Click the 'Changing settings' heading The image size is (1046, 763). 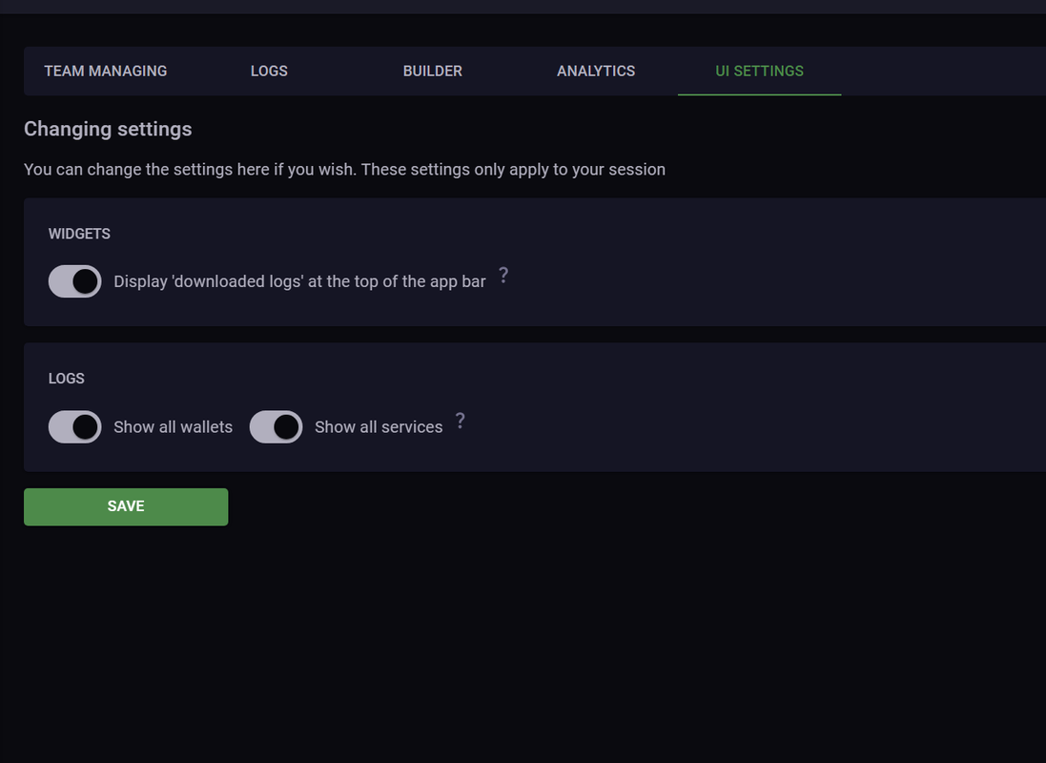click(x=108, y=129)
